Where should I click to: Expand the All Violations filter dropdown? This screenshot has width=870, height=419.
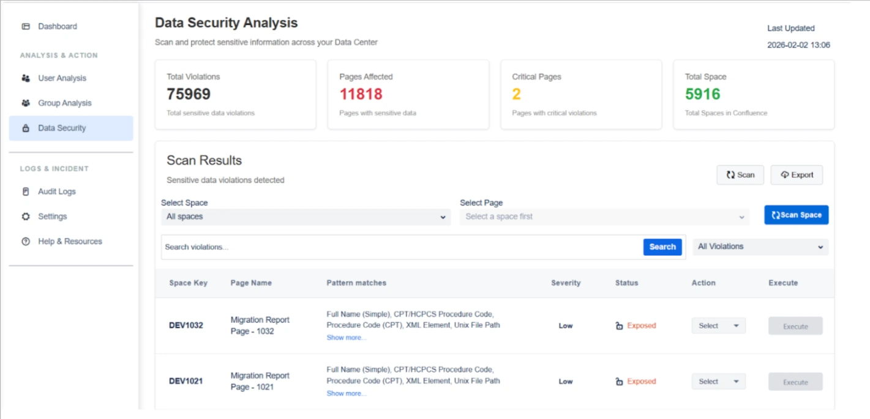pyautogui.click(x=759, y=247)
